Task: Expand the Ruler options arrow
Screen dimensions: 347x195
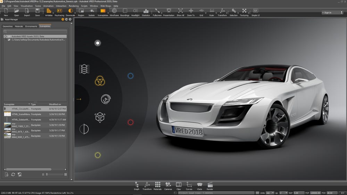Action: (216, 13)
